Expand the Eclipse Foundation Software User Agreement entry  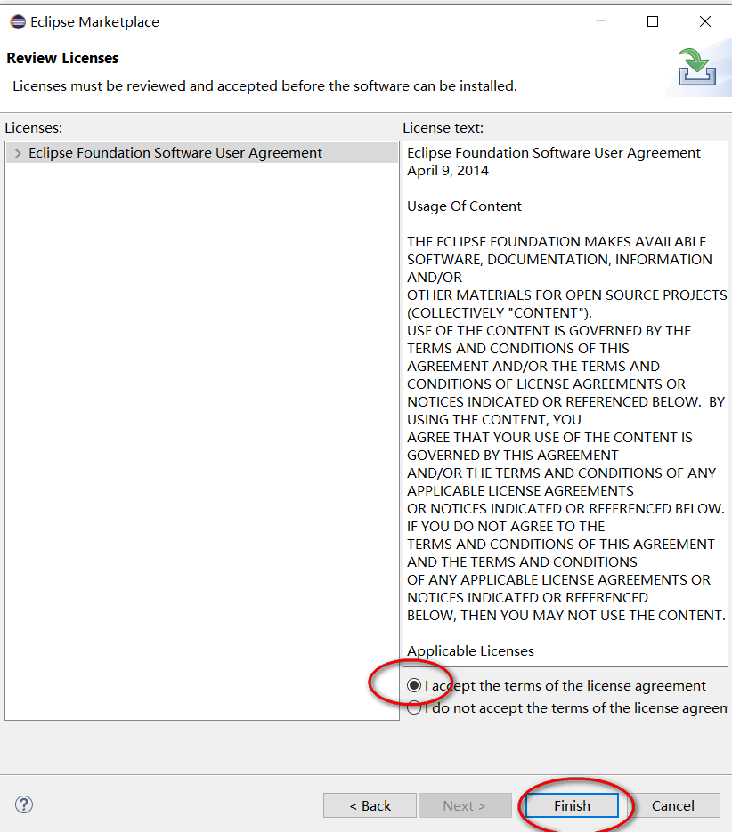pyautogui.click(x=18, y=153)
